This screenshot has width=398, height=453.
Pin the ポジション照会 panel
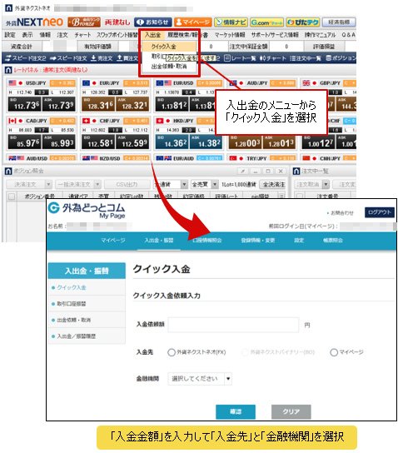[x=243, y=172]
